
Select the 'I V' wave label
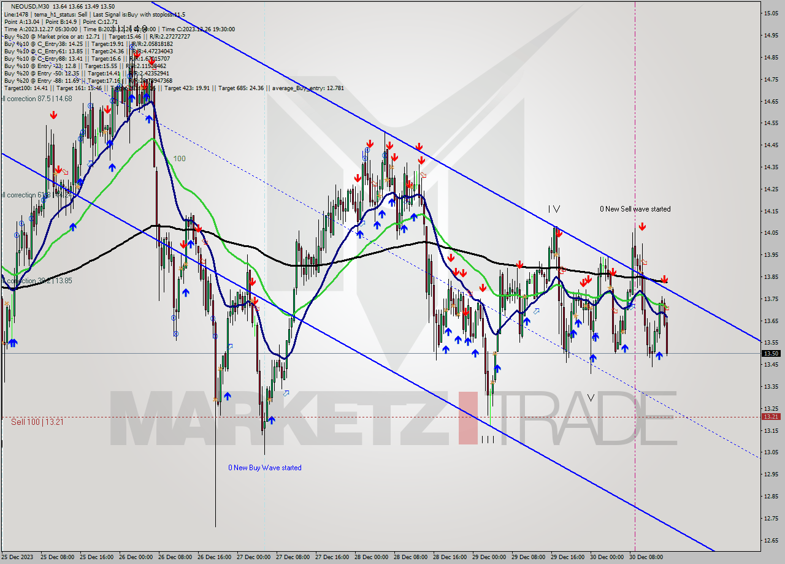click(x=554, y=209)
